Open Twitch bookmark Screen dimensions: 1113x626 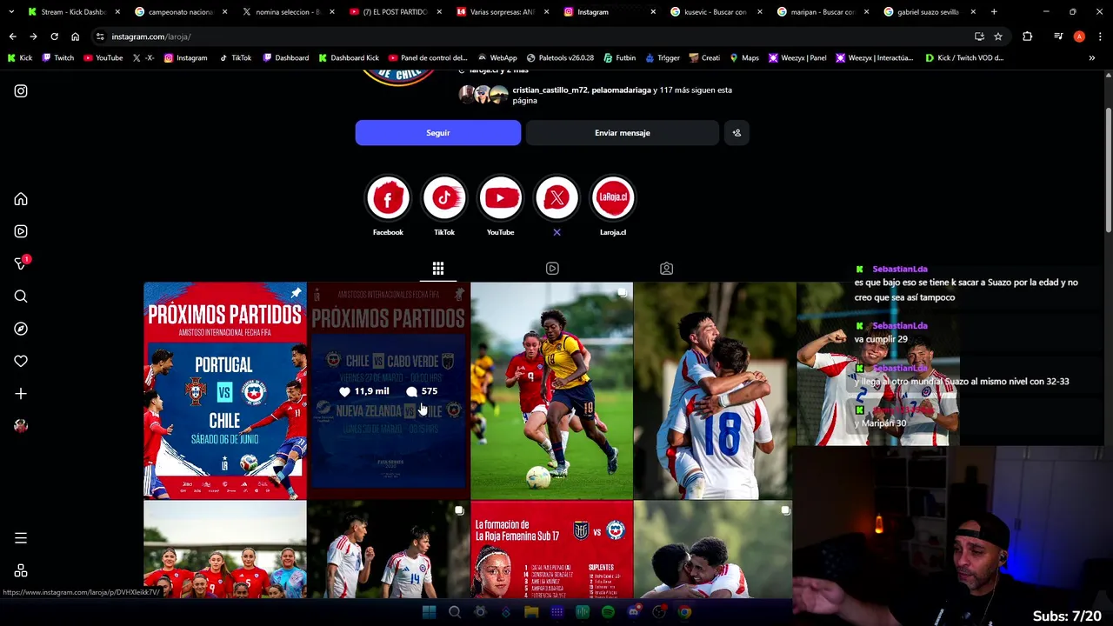tap(58, 57)
